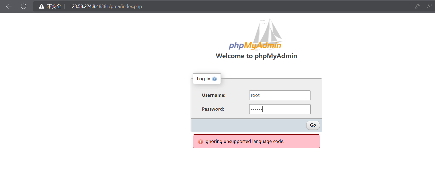Click the "Welcome to phpMyAdmin" heading
This screenshot has height=189, width=435.
256,56
